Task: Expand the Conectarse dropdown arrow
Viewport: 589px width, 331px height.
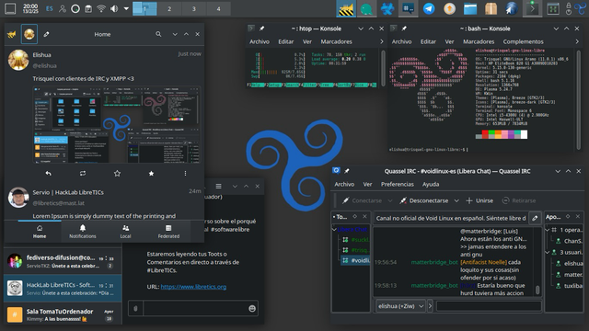Action: 390,200
